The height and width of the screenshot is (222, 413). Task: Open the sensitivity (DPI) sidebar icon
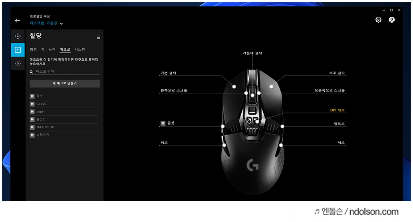point(18,36)
